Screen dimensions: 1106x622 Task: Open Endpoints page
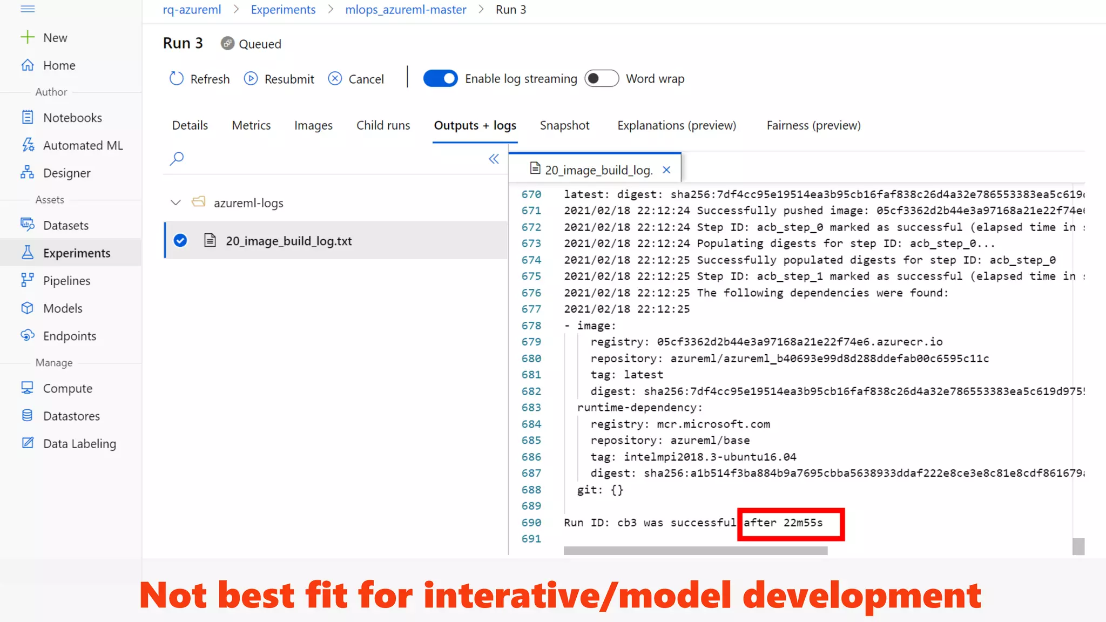pyautogui.click(x=70, y=336)
